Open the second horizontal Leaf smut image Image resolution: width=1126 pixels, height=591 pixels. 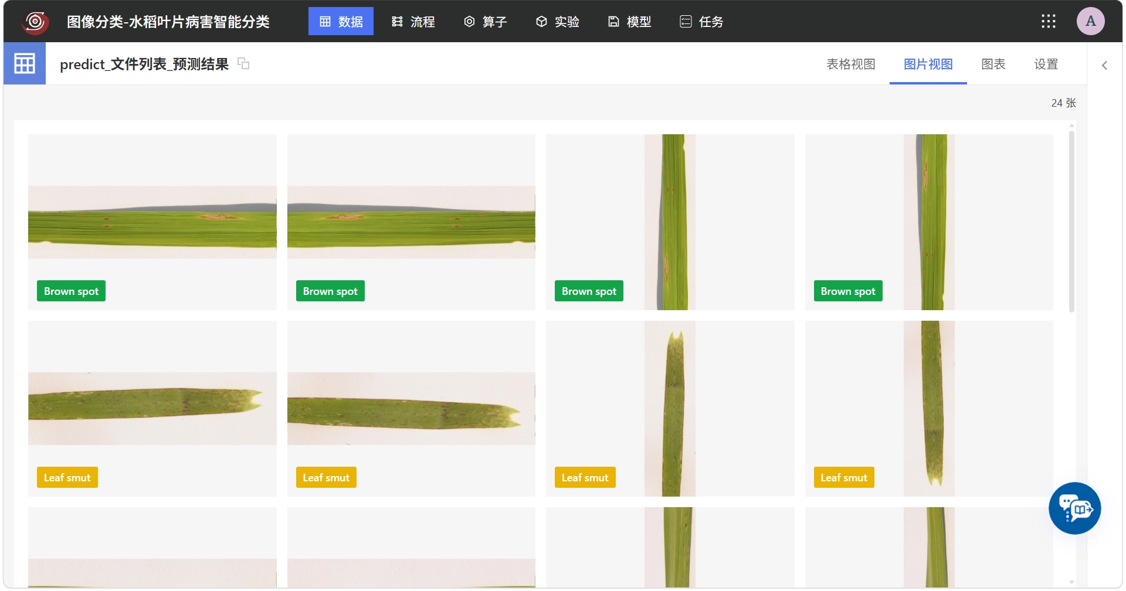coord(411,409)
